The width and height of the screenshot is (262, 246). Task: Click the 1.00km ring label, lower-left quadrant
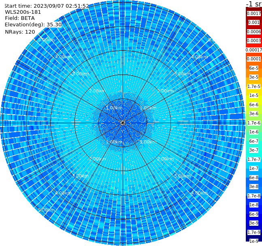point(115,142)
